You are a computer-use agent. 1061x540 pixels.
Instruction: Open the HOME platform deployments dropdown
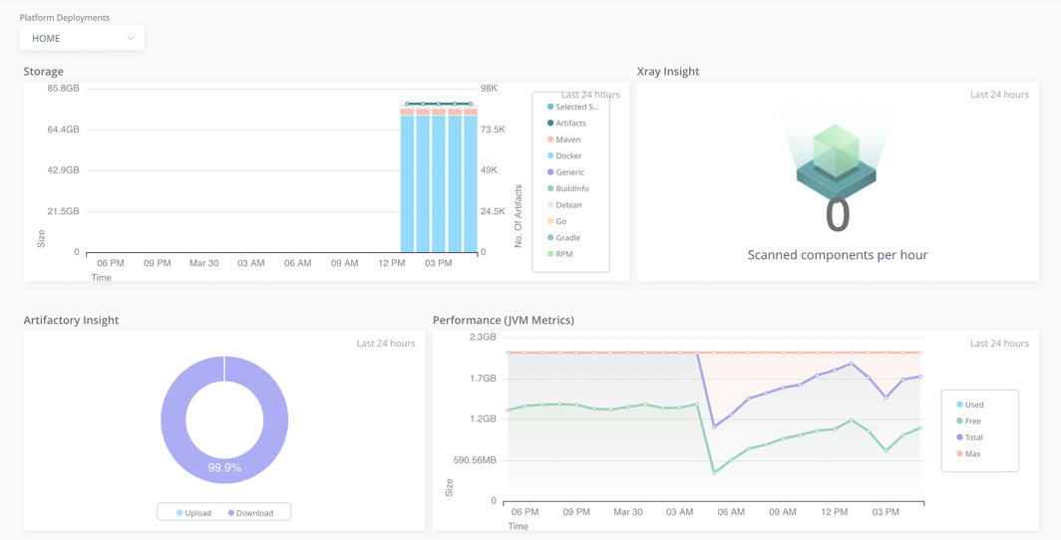pyautogui.click(x=81, y=38)
